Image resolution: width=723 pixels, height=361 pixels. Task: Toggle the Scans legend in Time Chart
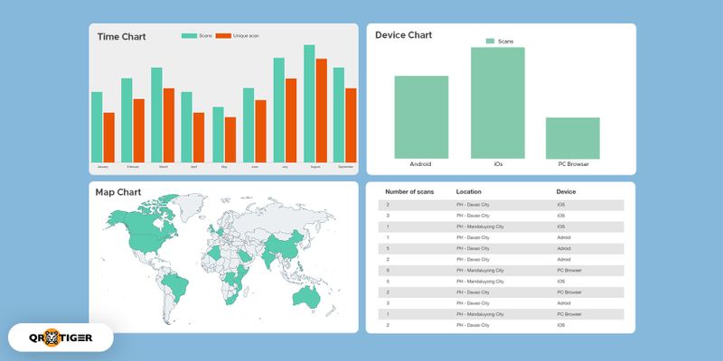coord(197,35)
